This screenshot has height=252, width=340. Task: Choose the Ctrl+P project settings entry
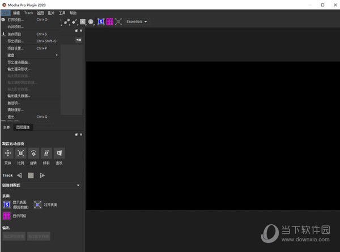[x=31, y=48]
